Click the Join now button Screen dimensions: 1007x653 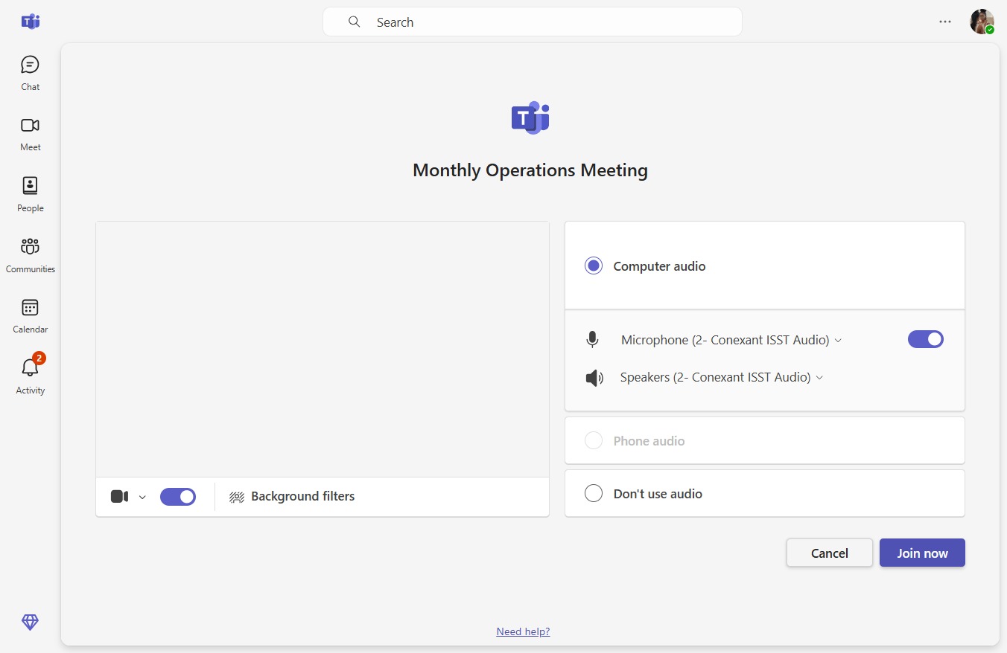pyautogui.click(x=922, y=553)
